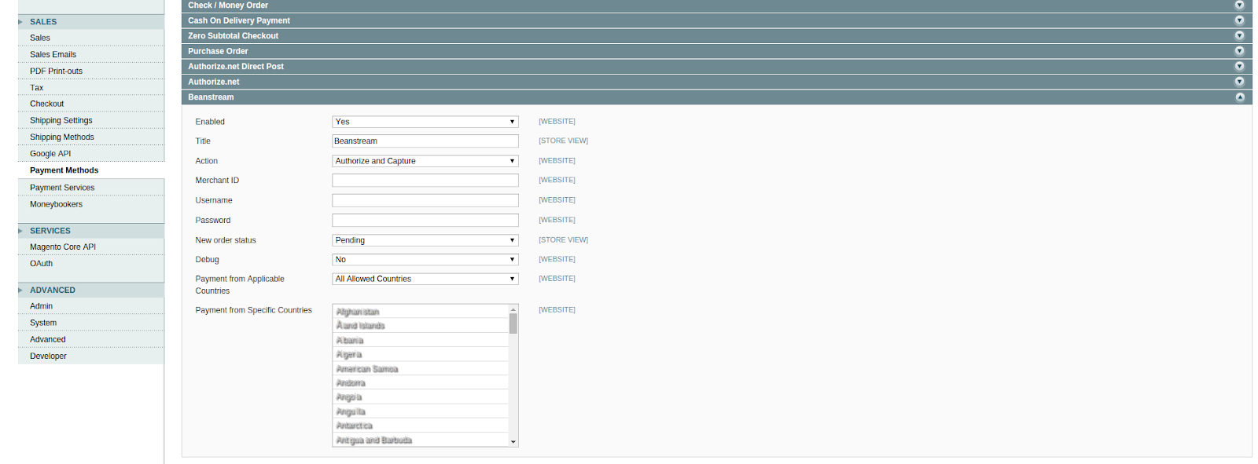Open the Magento Core API tab
The width and height of the screenshot is (1258, 464).
click(x=91, y=247)
